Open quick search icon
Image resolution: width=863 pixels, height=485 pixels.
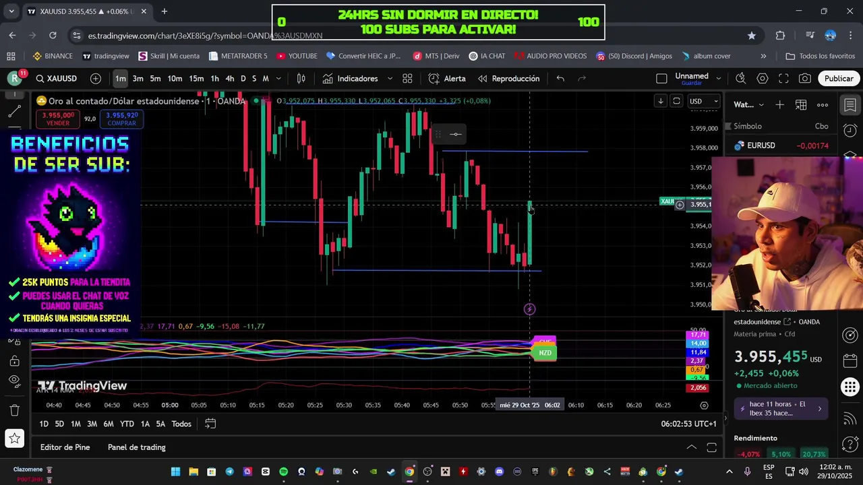(740, 79)
